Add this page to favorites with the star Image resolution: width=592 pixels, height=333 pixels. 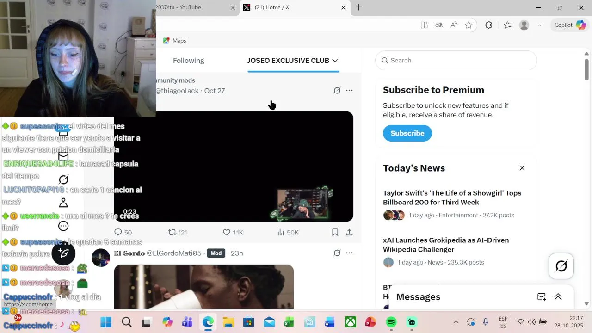pos(469,25)
